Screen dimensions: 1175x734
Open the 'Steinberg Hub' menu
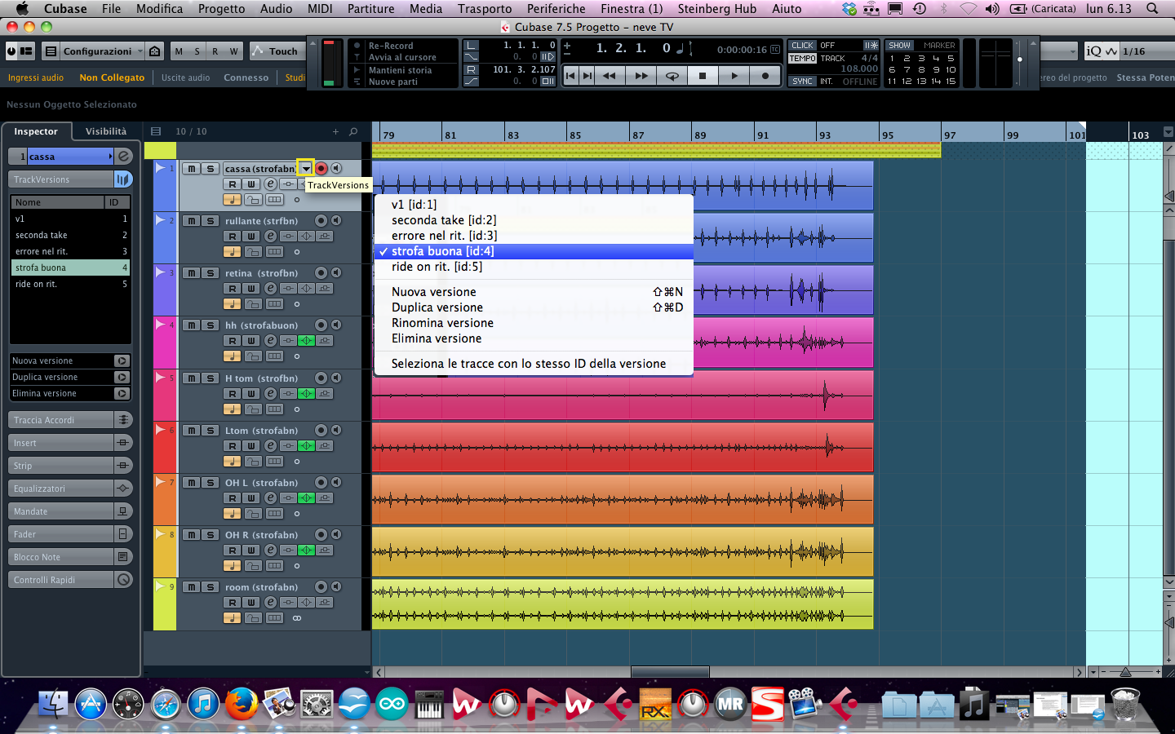coord(716,9)
